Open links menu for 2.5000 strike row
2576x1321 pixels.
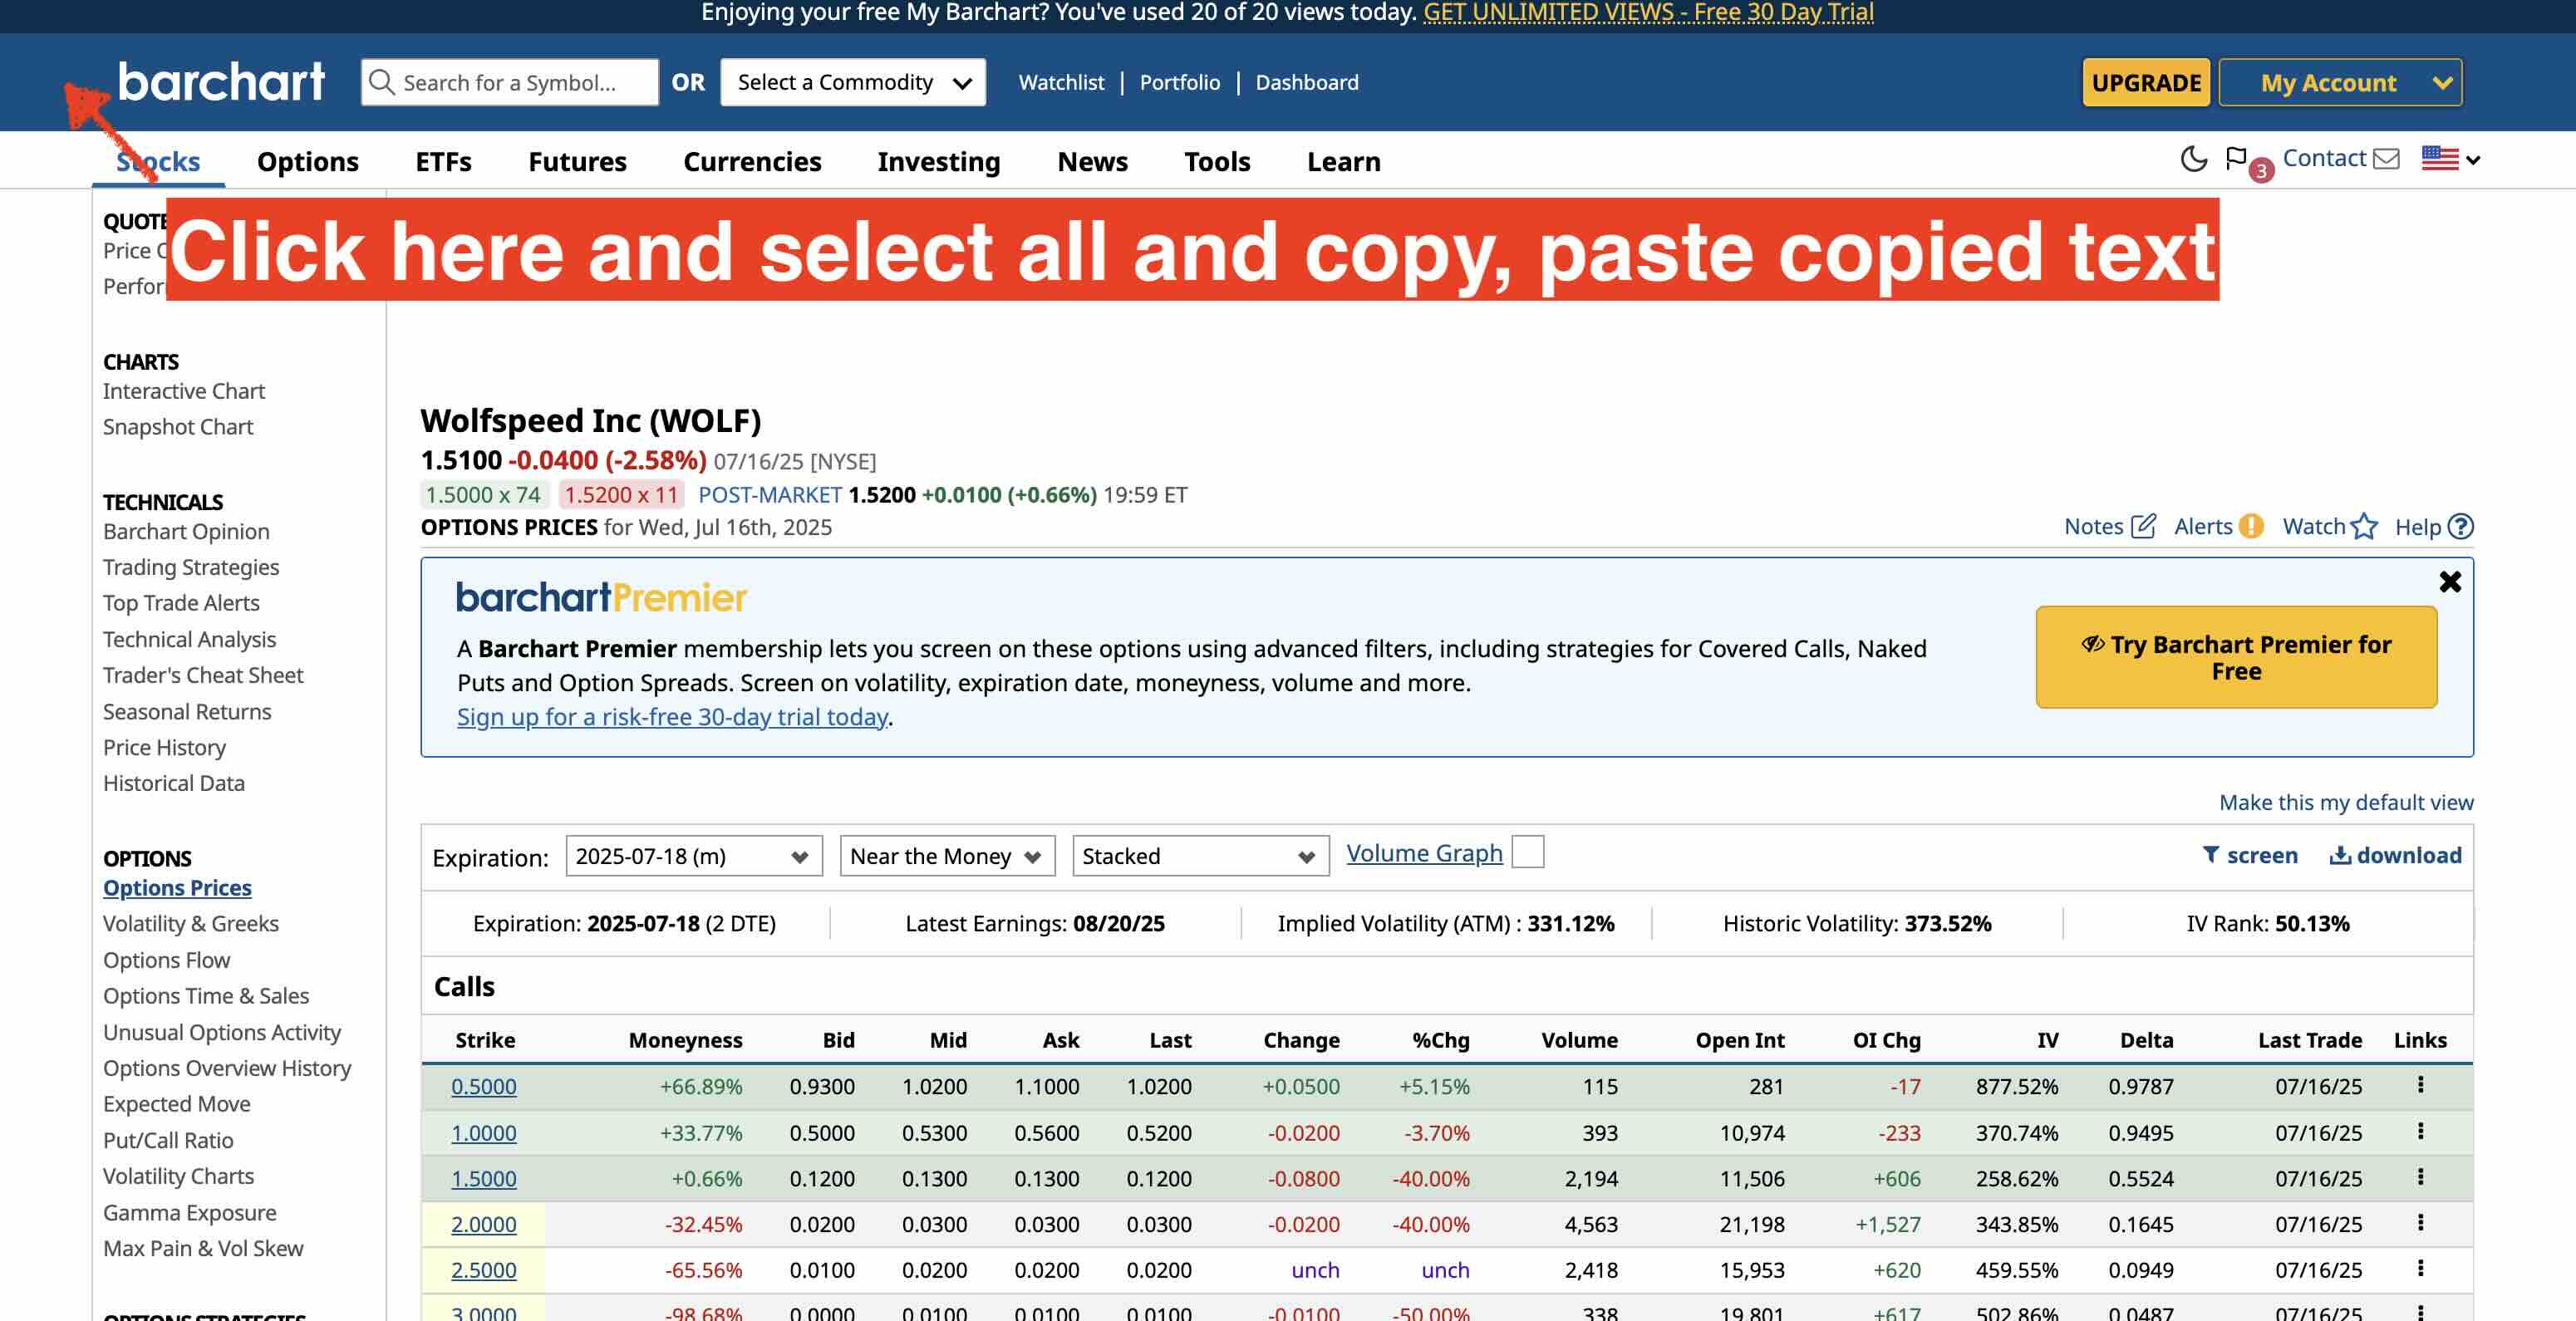pos(2420,1269)
